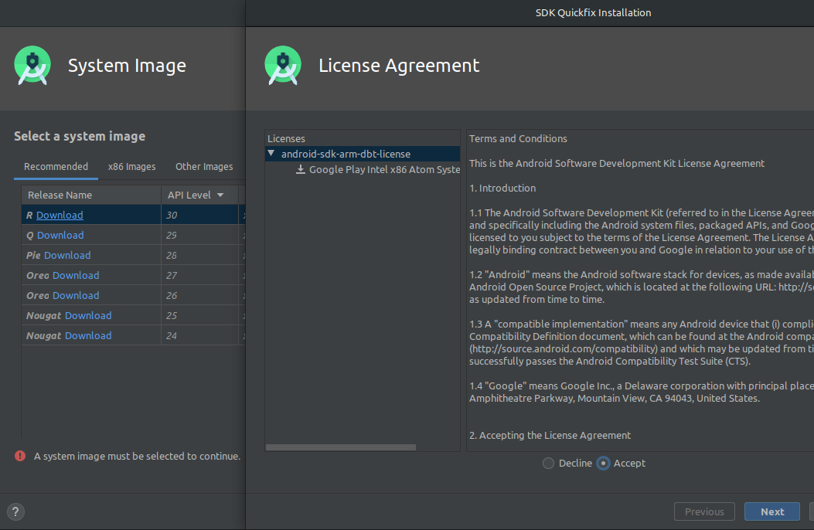
Task: Click Download for Oreo API 26
Action: tap(76, 296)
